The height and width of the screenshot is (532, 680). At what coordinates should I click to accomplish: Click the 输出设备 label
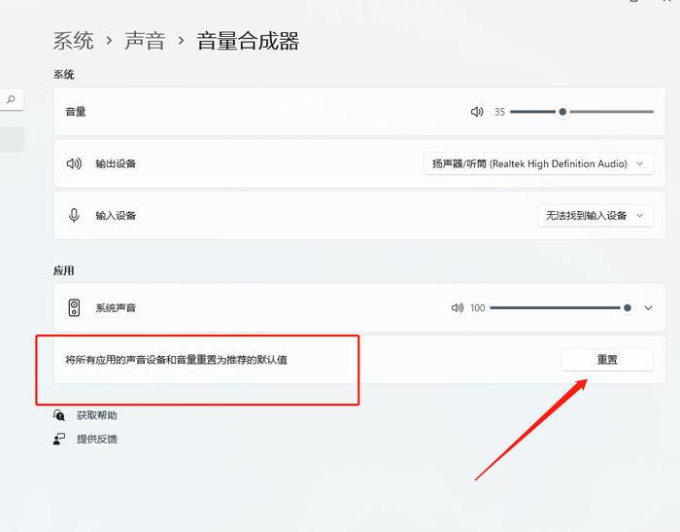(x=116, y=163)
